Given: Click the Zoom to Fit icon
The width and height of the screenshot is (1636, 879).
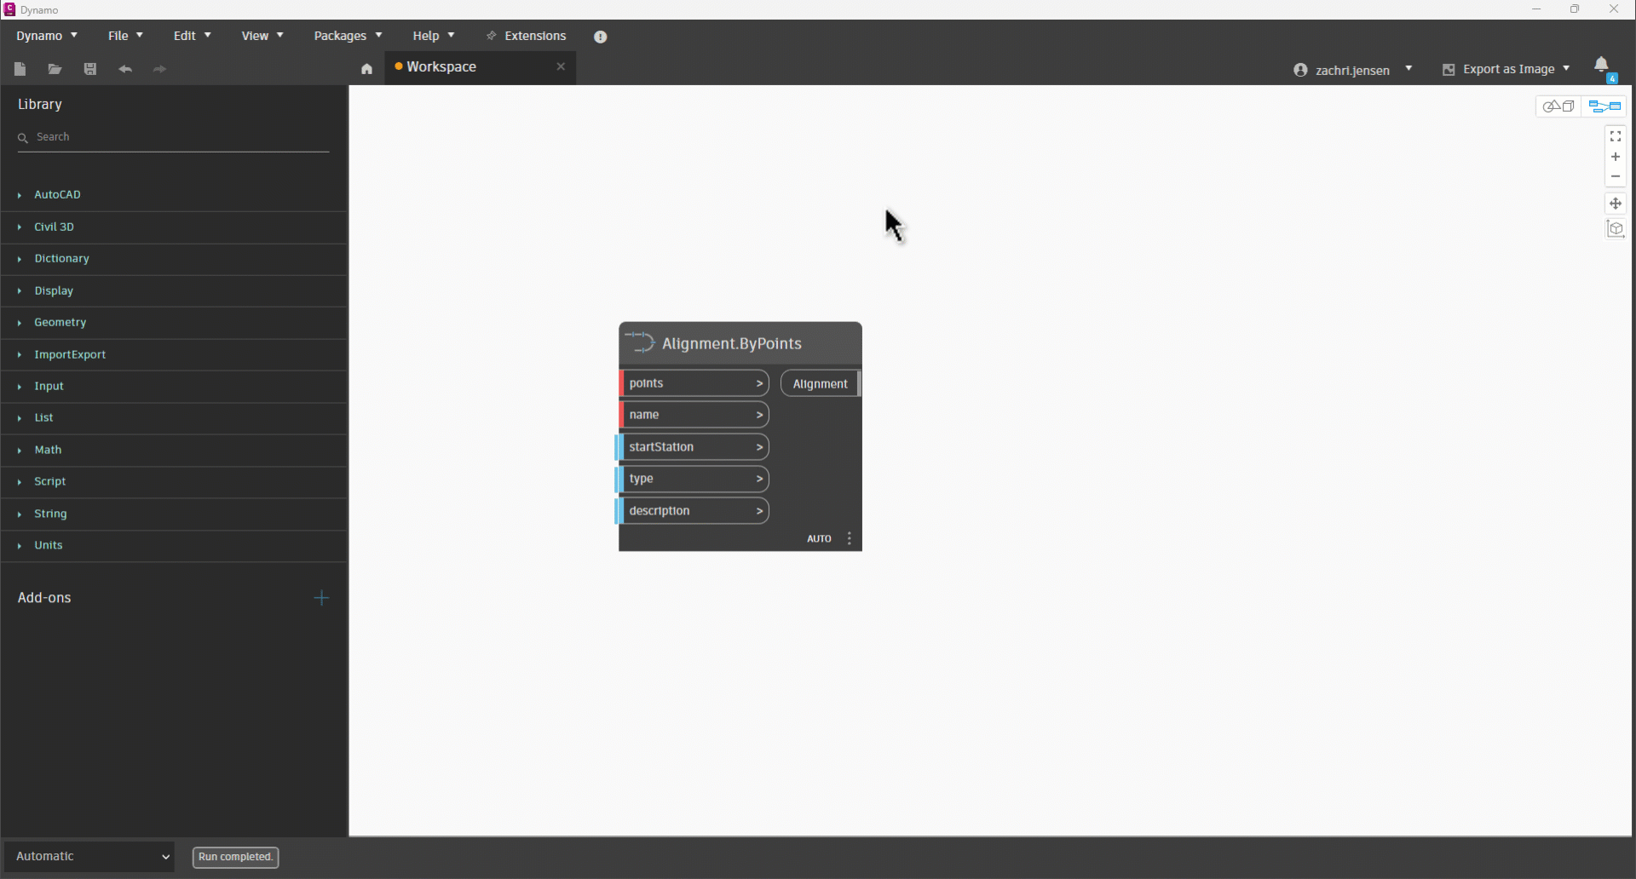Looking at the screenshot, I should pyautogui.click(x=1616, y=136).
